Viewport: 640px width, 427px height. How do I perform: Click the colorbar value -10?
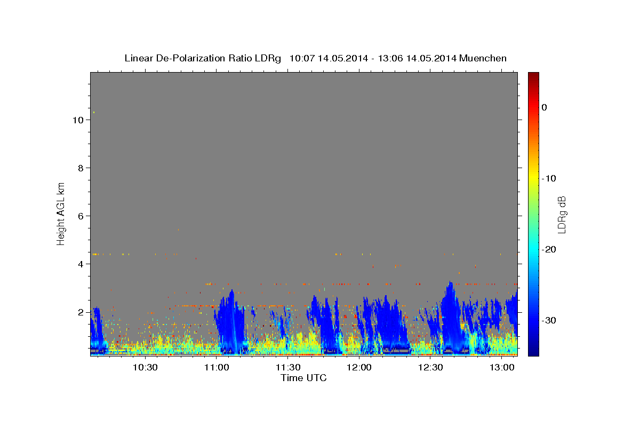tap(549, 178)
